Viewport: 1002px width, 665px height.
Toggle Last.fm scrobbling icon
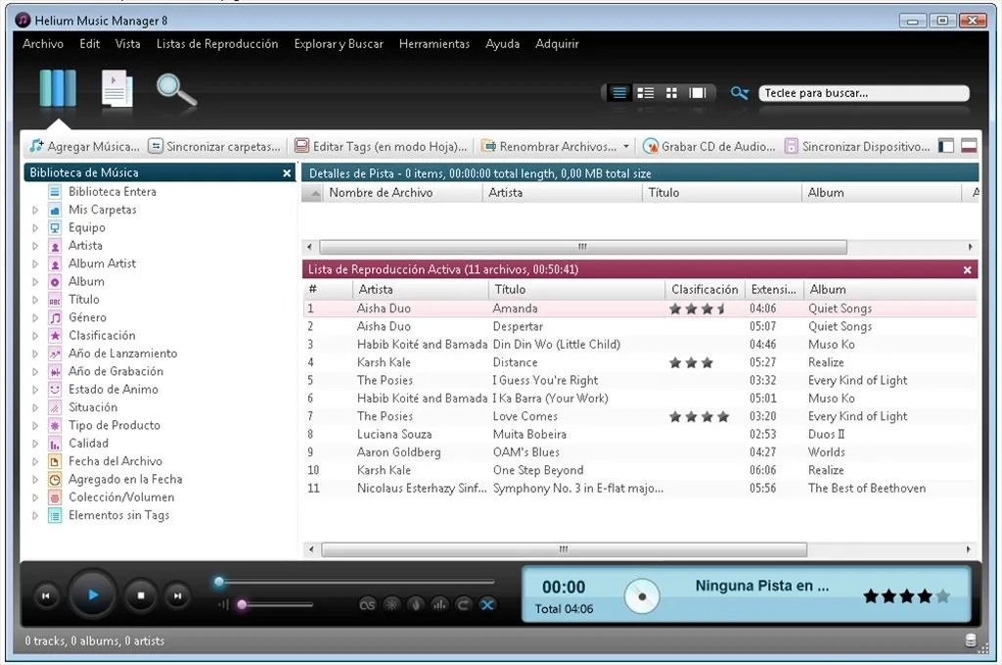(368, 604)
